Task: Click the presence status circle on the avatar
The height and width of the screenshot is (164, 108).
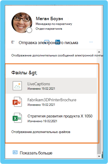Action: click(29, 30)
